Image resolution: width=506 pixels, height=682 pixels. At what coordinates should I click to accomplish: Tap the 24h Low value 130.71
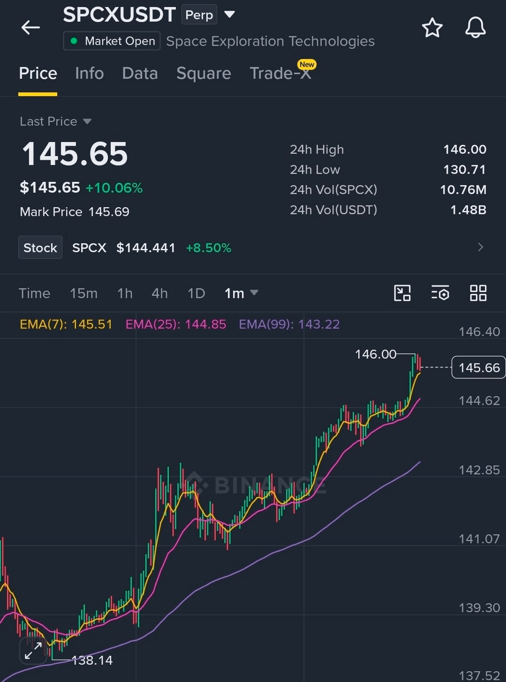[x=465, y=170]
